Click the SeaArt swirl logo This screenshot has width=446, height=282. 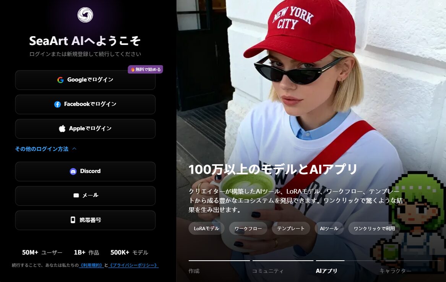coord(85,15)
